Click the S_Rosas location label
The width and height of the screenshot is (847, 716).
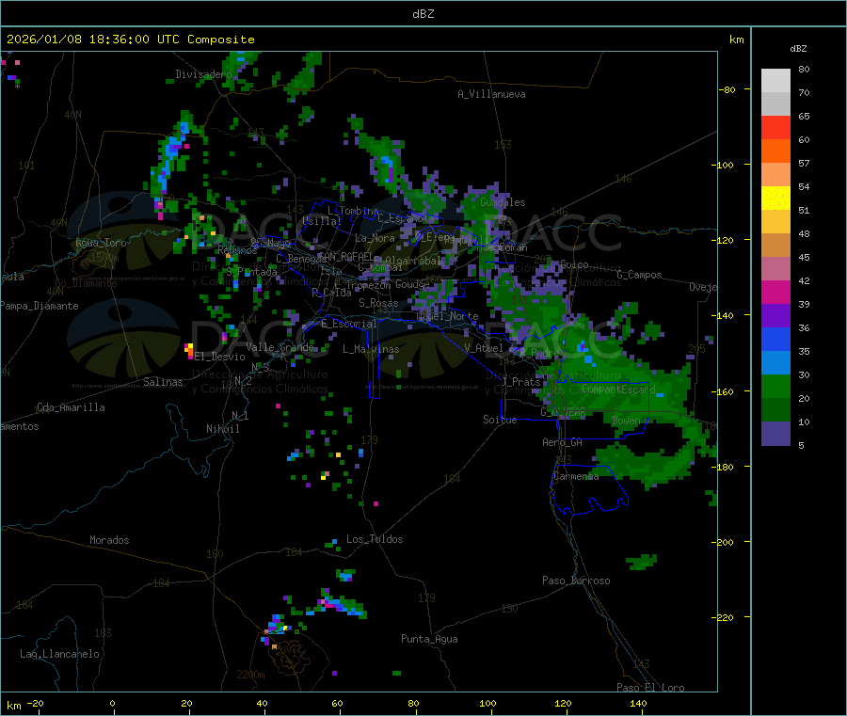click(378, 304)
